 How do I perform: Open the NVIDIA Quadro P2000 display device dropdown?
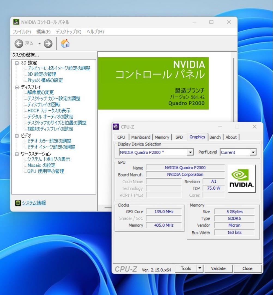pos(190,152)
